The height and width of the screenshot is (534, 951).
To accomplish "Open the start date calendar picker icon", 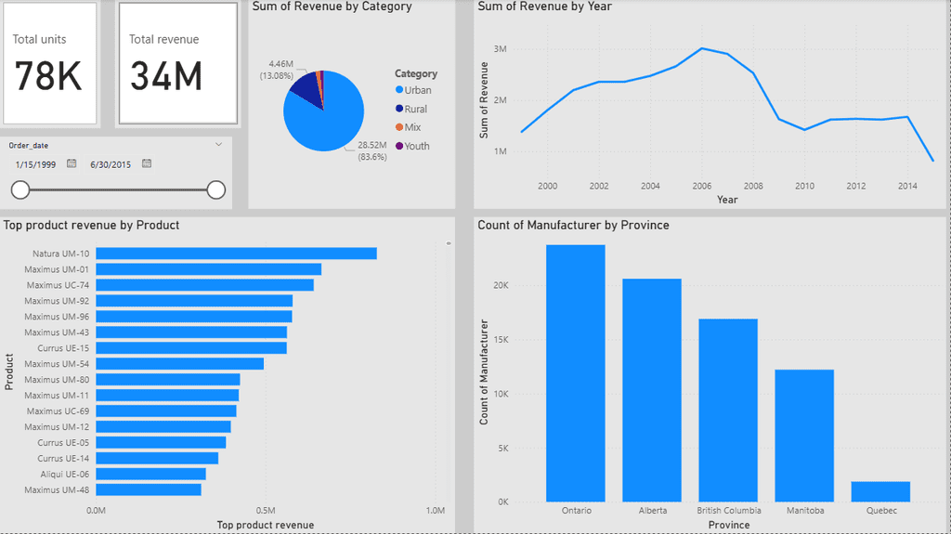I will (x=72, y=163).
